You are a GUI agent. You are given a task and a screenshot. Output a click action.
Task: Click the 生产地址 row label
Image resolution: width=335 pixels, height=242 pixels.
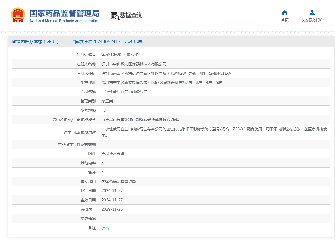point(88,83)
